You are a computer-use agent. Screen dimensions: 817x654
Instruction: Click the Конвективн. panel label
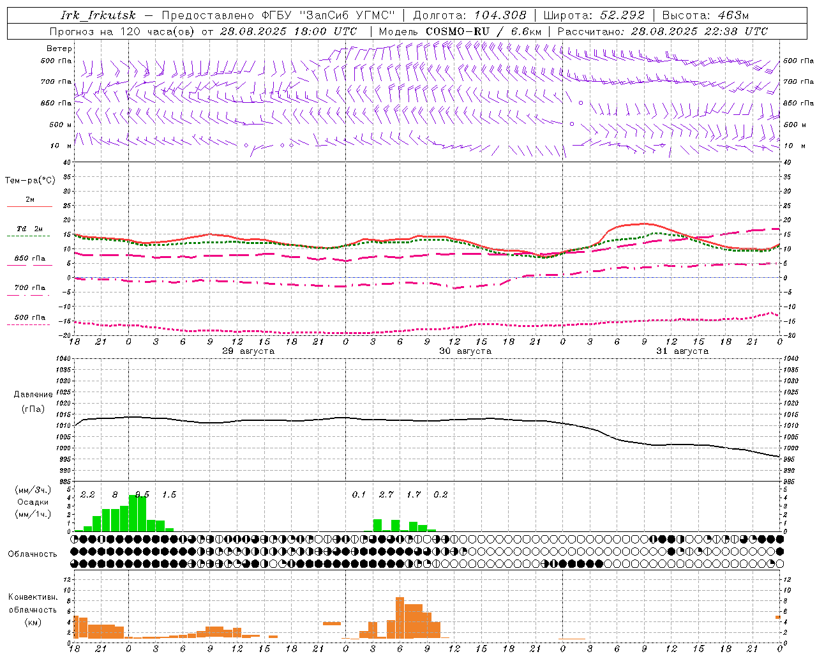33,597
